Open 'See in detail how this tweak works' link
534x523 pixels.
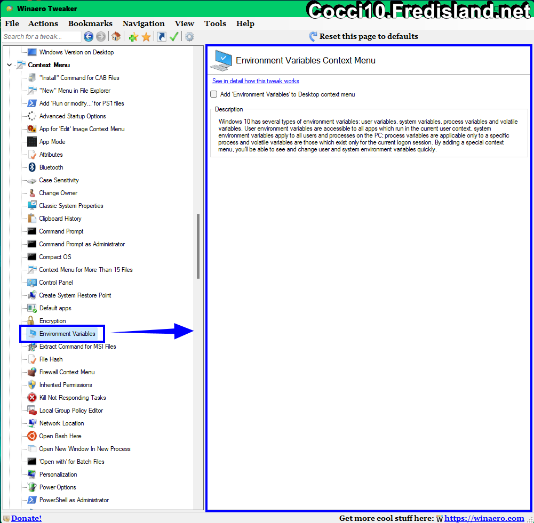click(256, 81)
